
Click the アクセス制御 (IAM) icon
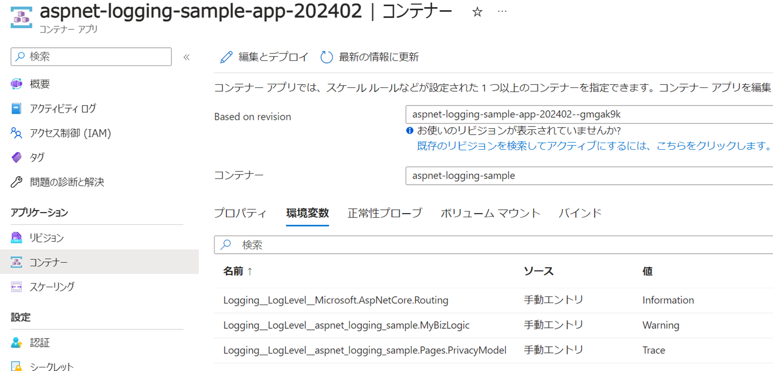pyautogui.click(x=16, y=133)
